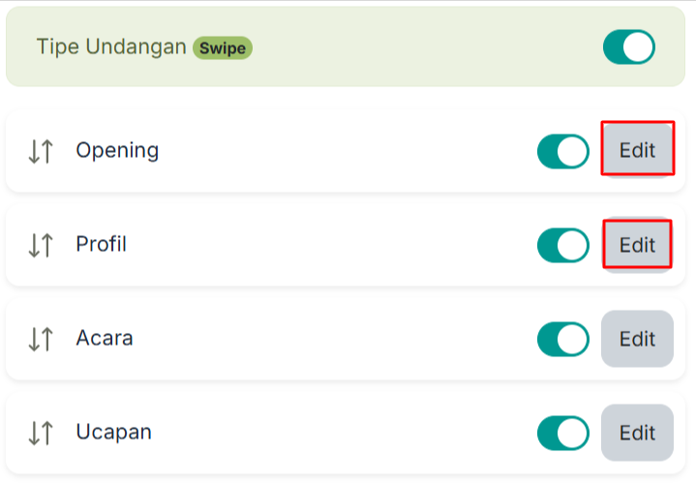Screen dimensions: 696x483
Task: Turn off the Profil section toggle
Action: [562, 246]
